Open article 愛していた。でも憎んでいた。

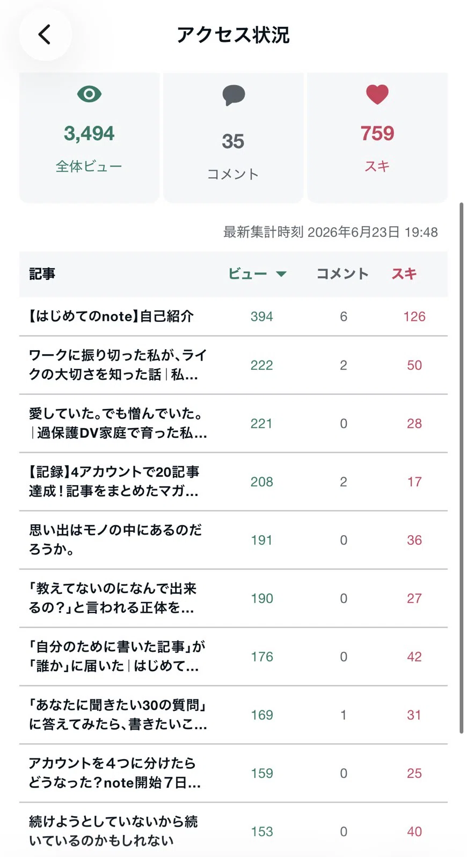point(233,423)
